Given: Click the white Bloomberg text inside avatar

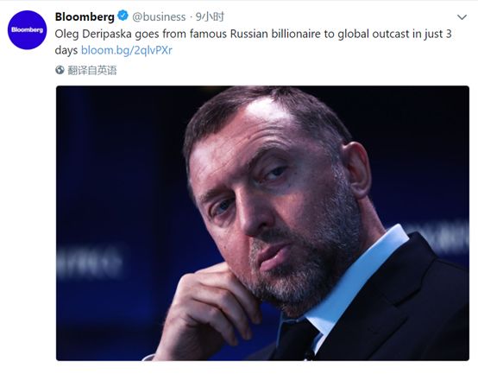Looking at the screenshot, I should tap(27, 30).
